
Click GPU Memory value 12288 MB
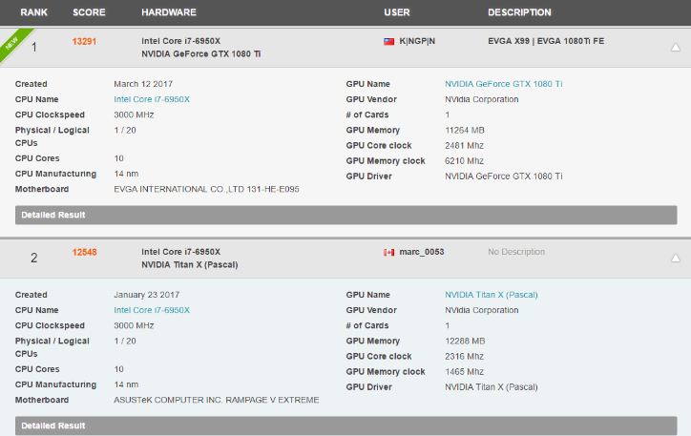(x=465, y=341)
